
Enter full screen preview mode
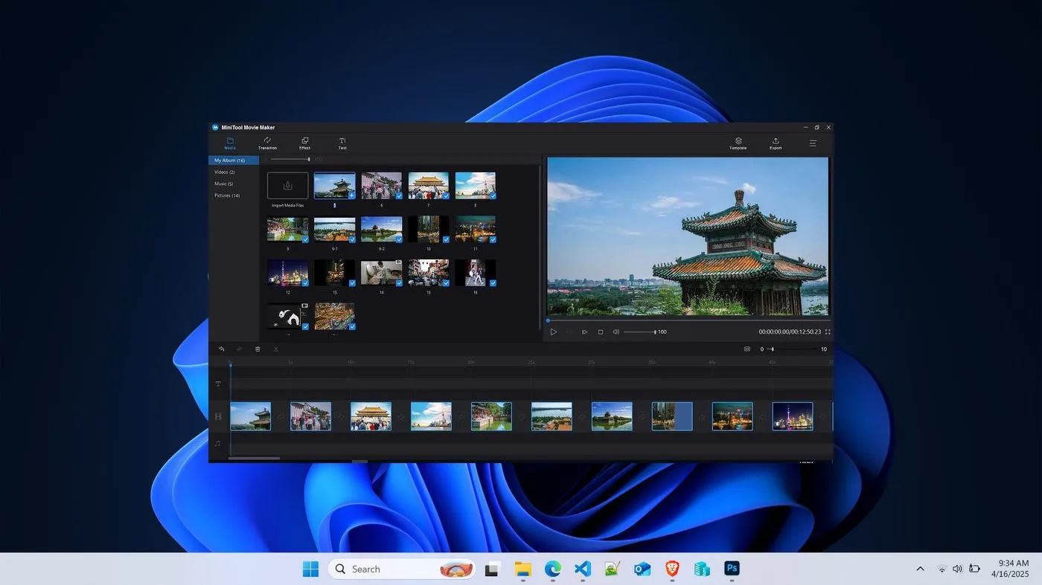tap(828, 332)
